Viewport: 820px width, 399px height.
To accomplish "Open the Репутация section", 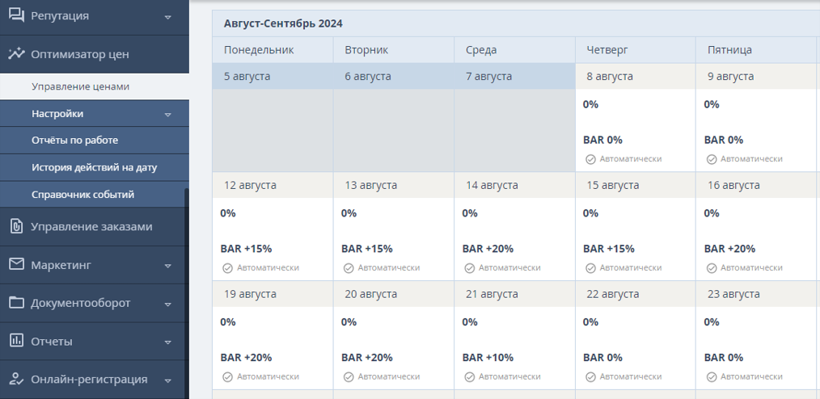I will click(94, 16).
